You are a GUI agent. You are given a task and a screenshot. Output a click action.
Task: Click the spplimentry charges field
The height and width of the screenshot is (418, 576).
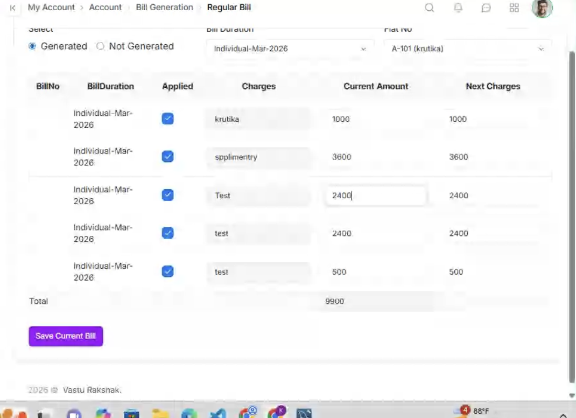pos(258,157)
